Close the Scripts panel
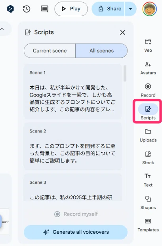 coord(122,32)
